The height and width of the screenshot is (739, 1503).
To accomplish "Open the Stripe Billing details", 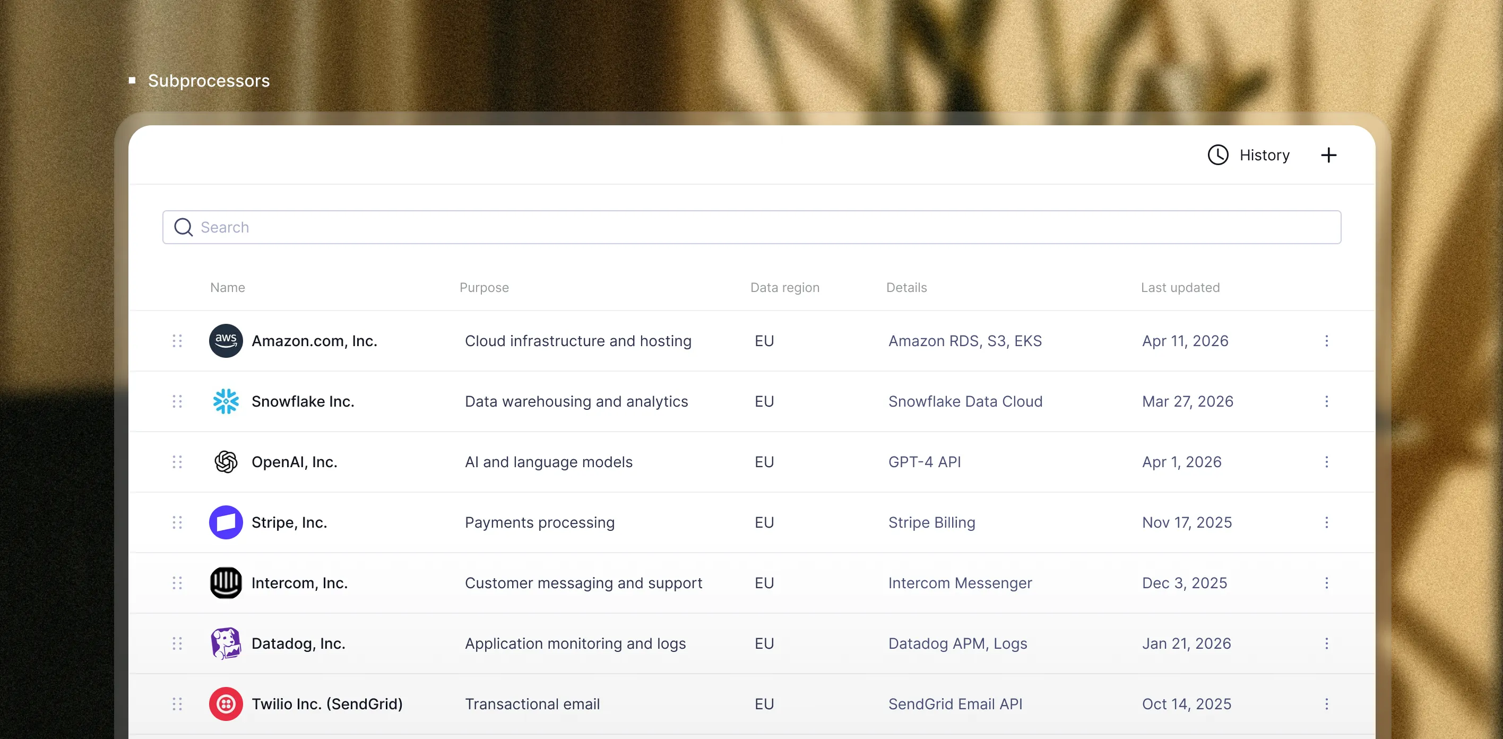I will [x=931, y=522].
